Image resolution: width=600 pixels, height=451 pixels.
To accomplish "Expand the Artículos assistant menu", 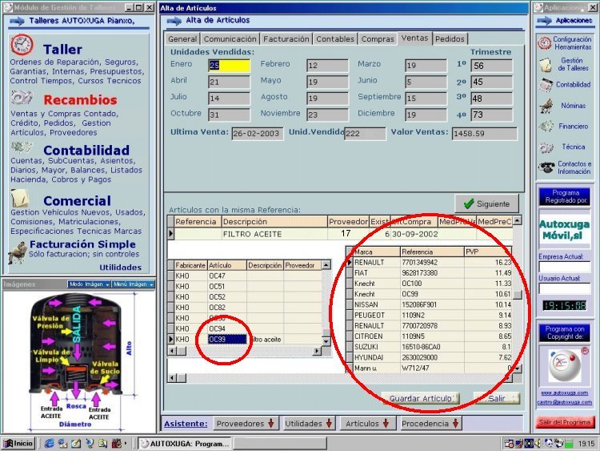I will (x=367, y=424).
